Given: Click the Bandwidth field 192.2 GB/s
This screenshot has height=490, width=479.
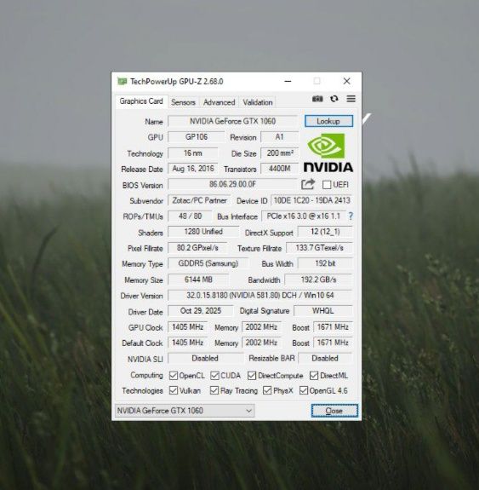Looking at the screenshot, I should click(x=318, y=280).
